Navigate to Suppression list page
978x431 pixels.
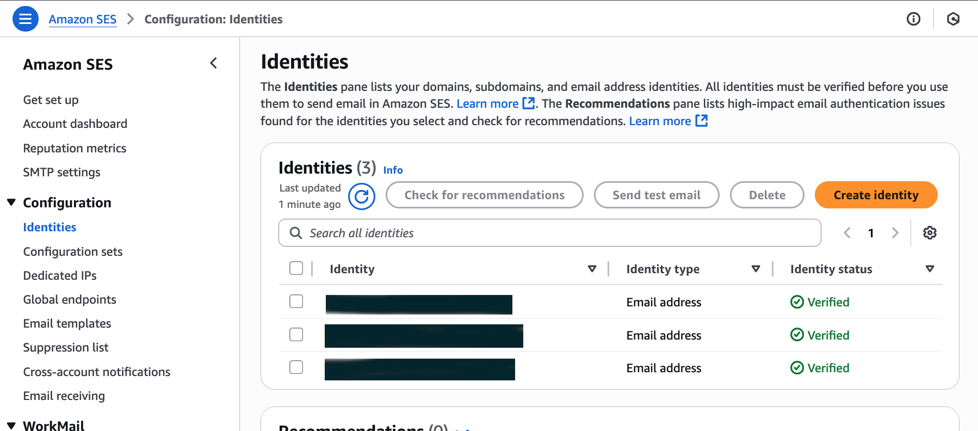[x=66, y=347]
